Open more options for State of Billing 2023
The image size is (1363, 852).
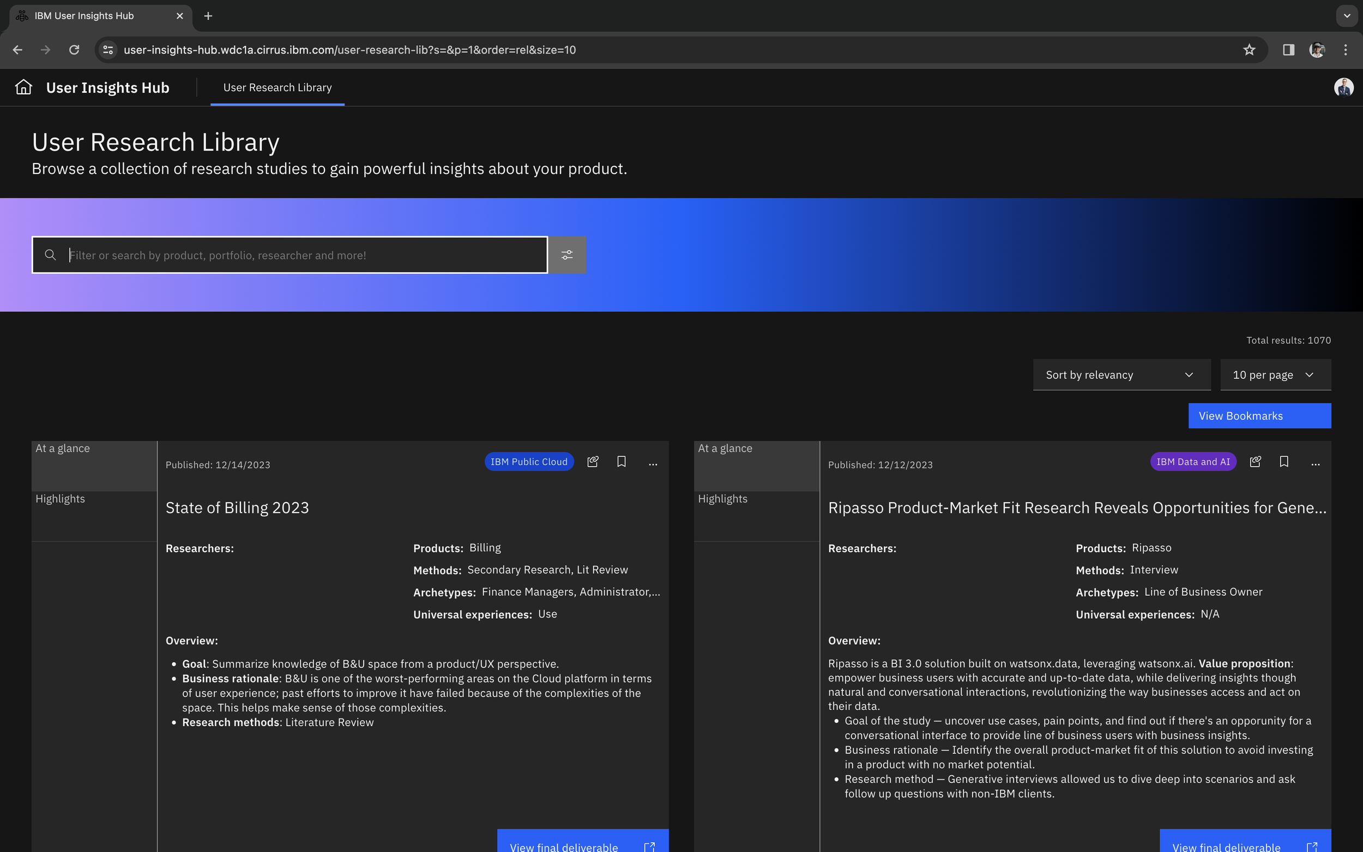coord(653,464)
